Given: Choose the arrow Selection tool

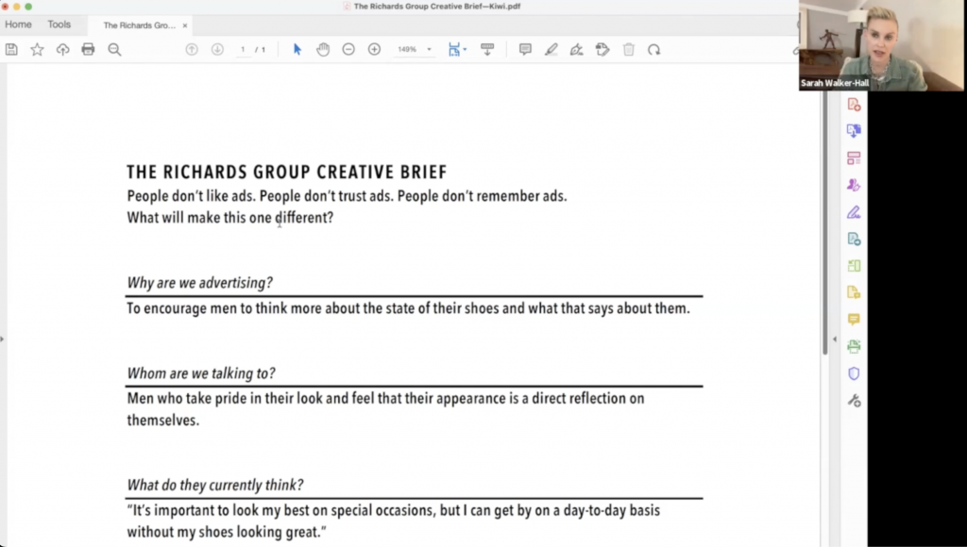Looking at the screenshot, I should [297, 49].
